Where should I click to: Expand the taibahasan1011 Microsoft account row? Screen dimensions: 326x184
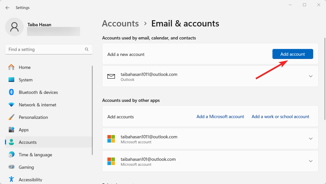pos(310,139)
